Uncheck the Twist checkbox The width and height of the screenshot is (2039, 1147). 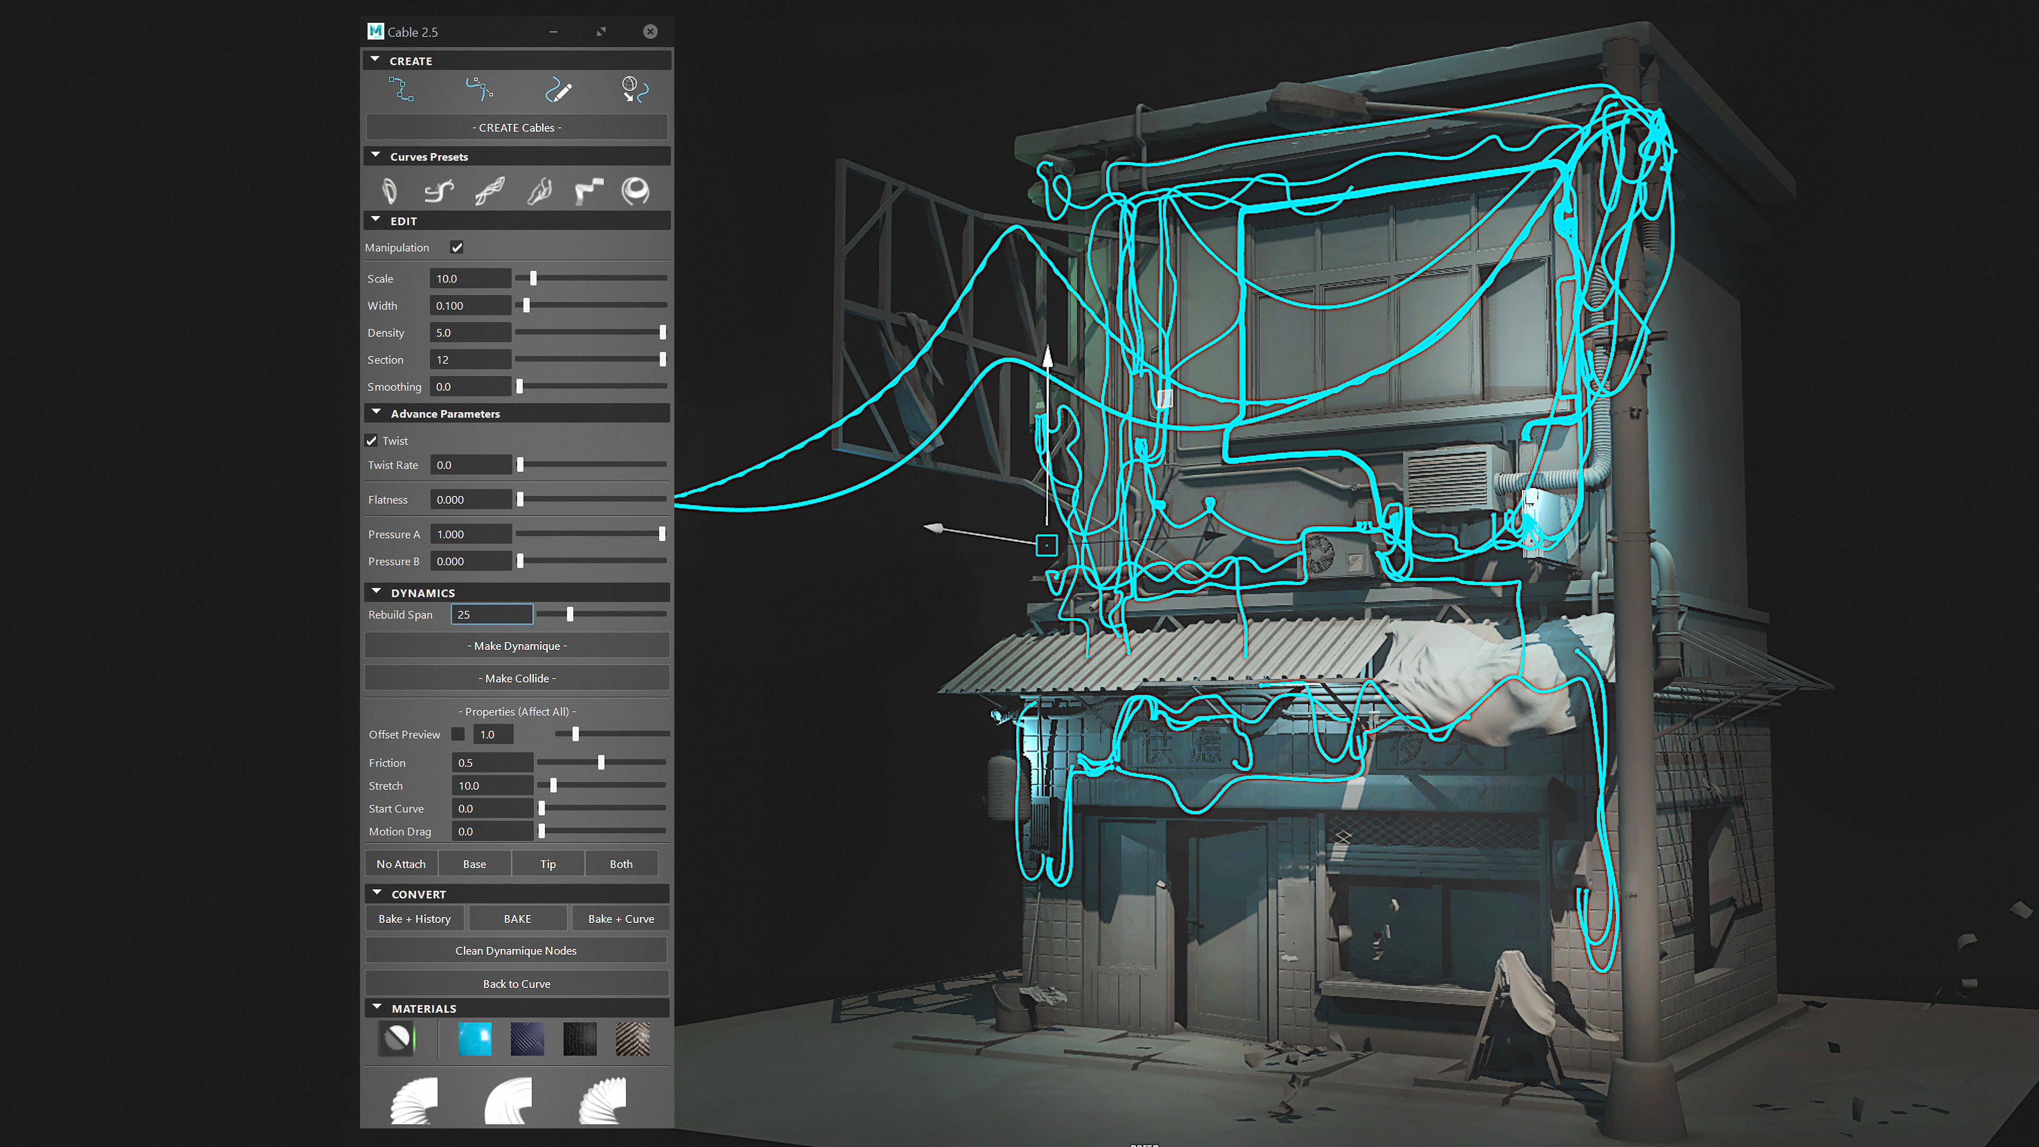coord(371,441)
